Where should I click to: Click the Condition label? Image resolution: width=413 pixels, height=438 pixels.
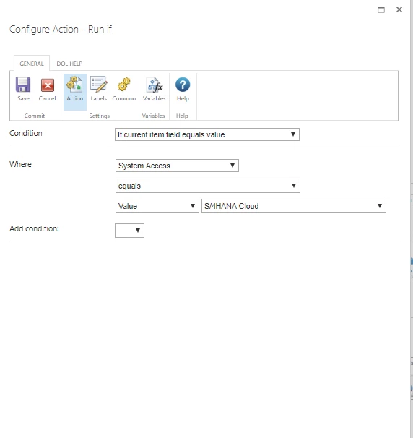pos(26,133)
